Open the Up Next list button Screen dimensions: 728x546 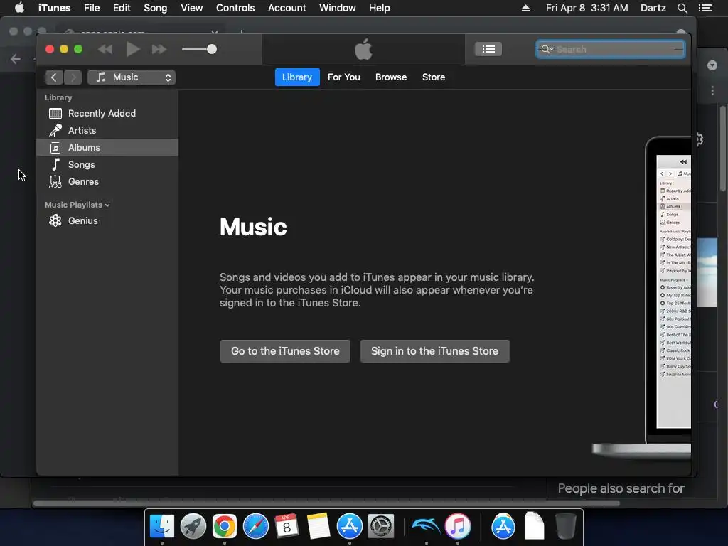[x=488, y=49]
